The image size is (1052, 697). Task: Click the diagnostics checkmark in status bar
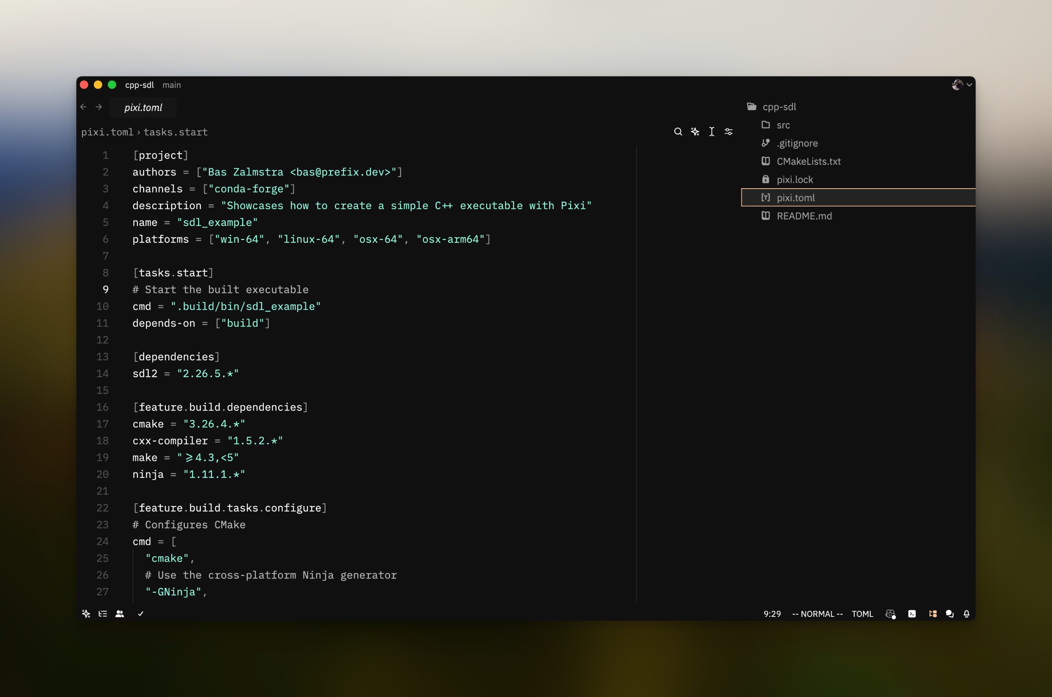point(141,614)
